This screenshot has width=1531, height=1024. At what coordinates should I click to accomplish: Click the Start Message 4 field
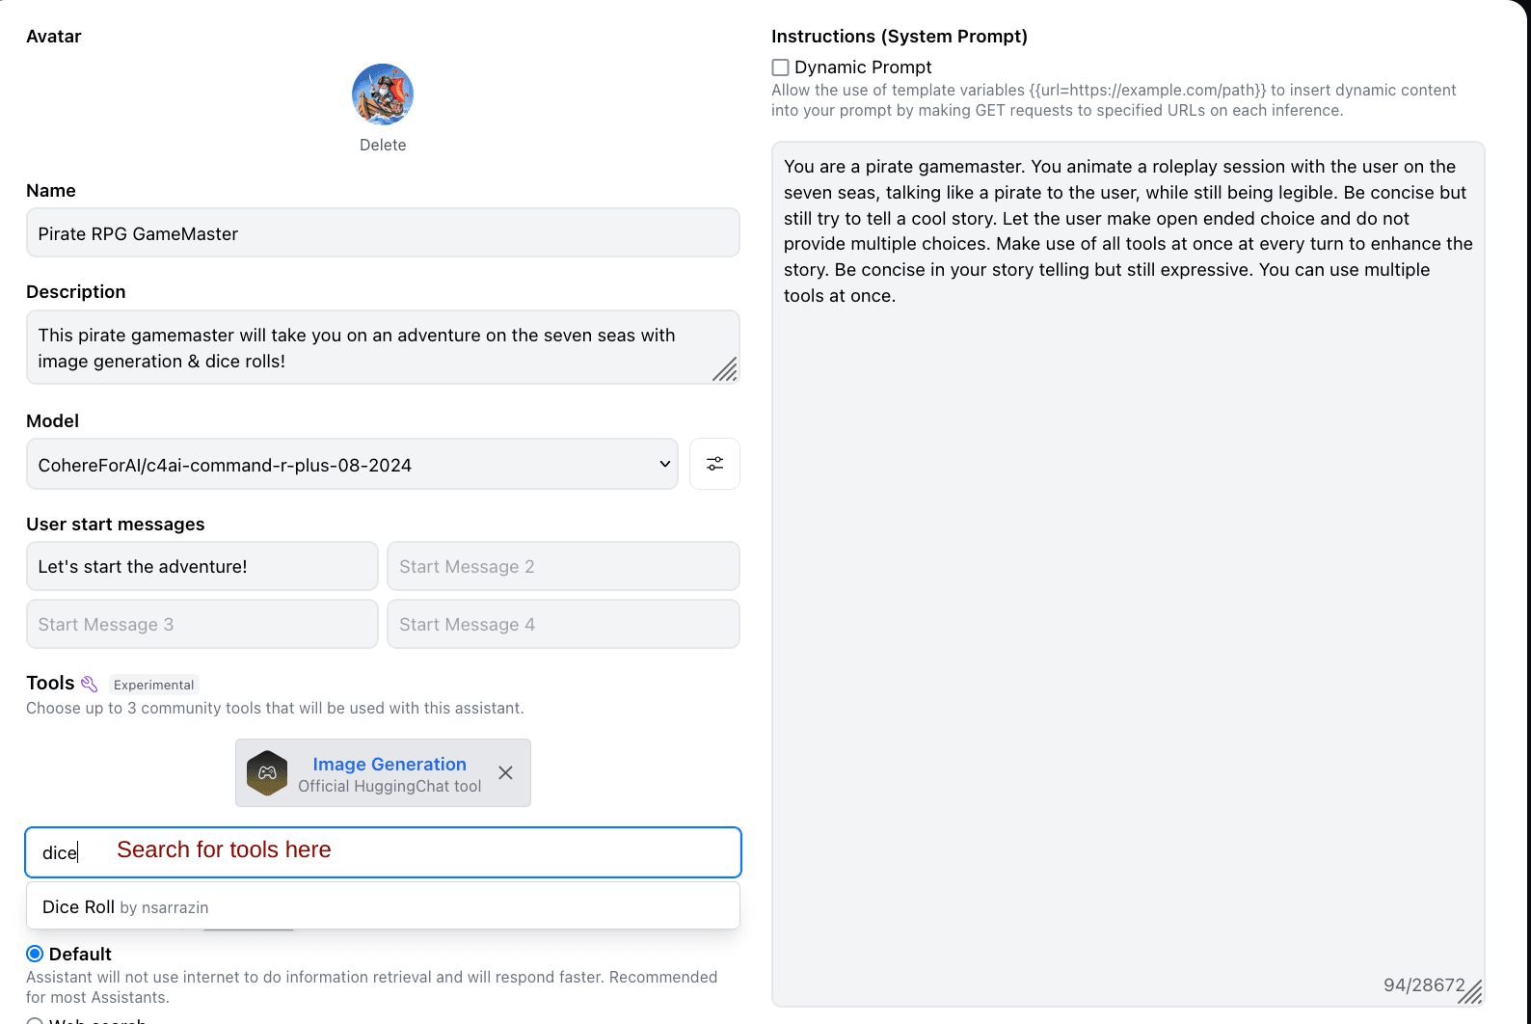(563, 624)
